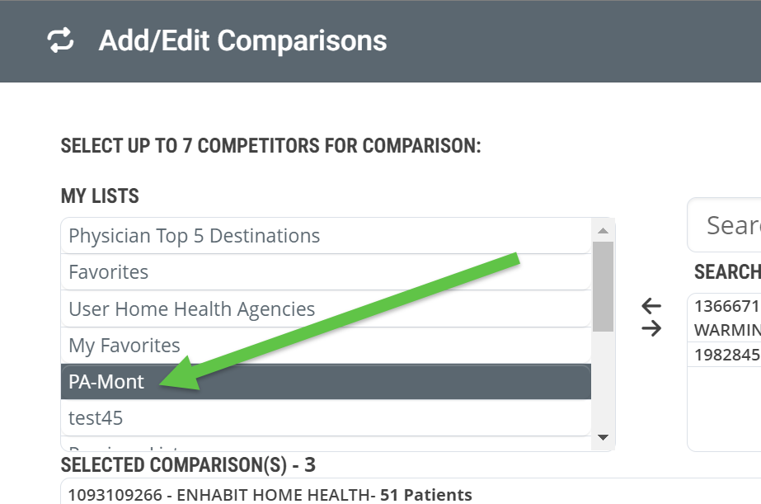The height and width of the screenshot is (504, 761).
Task: Pick the My Favorites list
Action: (326, 346)
